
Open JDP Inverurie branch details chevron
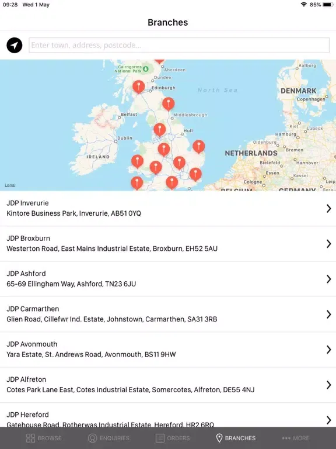(x=329, y=209)
